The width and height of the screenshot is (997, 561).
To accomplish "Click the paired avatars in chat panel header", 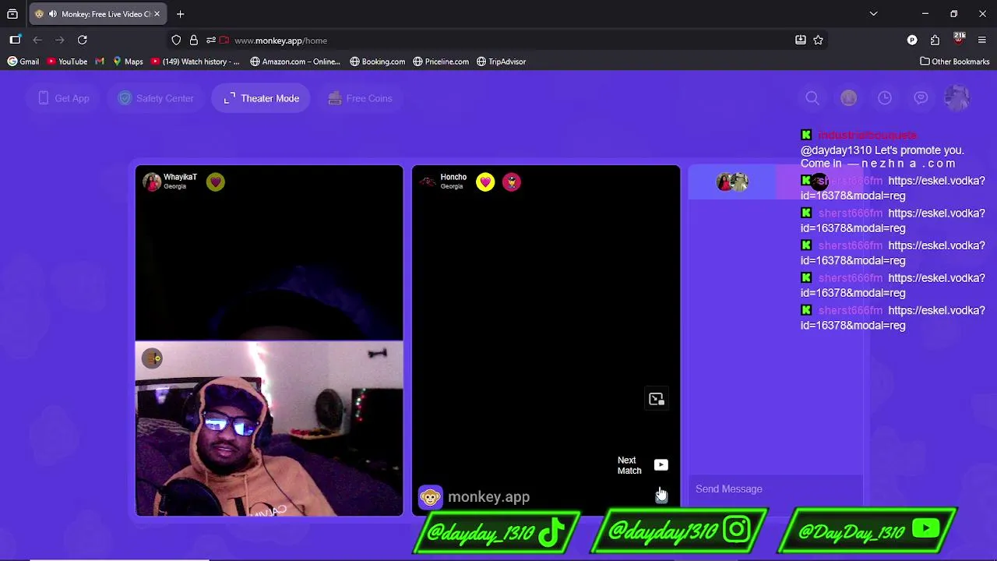I will (732, 182).
